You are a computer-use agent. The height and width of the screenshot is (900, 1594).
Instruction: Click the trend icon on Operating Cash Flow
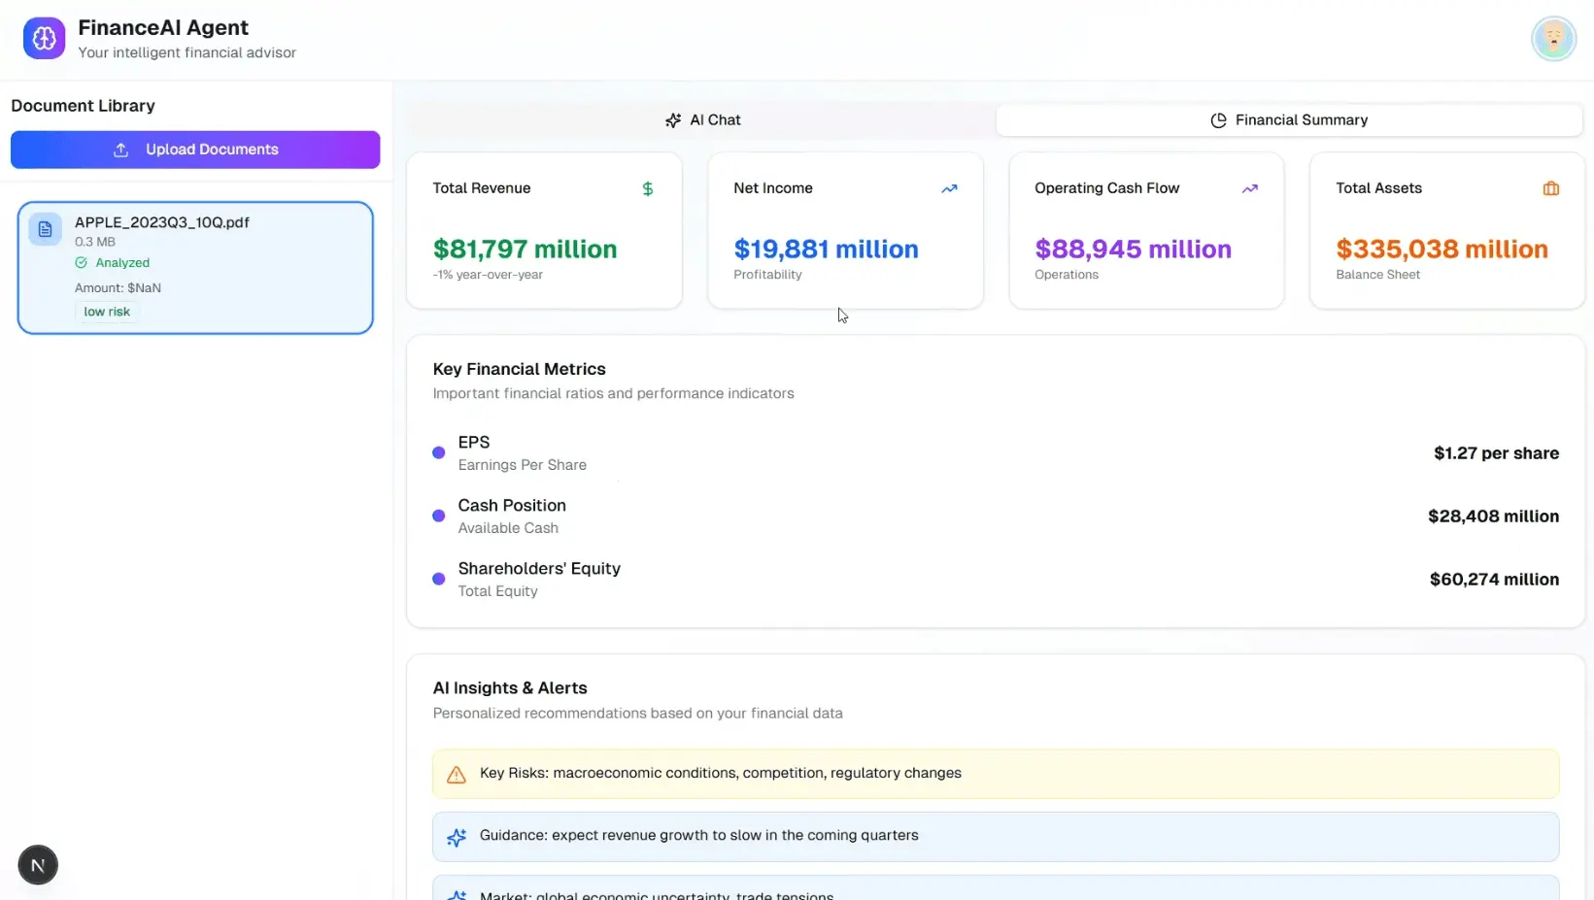(x=1250, y=189)
